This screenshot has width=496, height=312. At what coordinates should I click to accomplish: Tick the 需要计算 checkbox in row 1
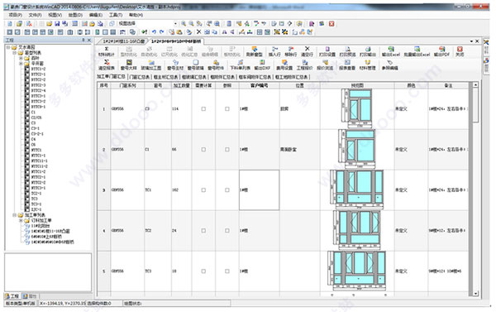click(x=203, y=109)
